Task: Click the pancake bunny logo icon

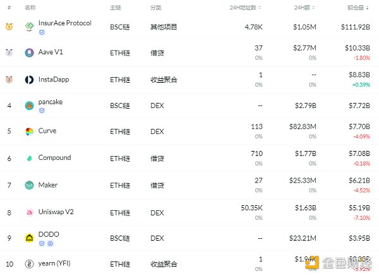Action: click(x=30, y=105)
